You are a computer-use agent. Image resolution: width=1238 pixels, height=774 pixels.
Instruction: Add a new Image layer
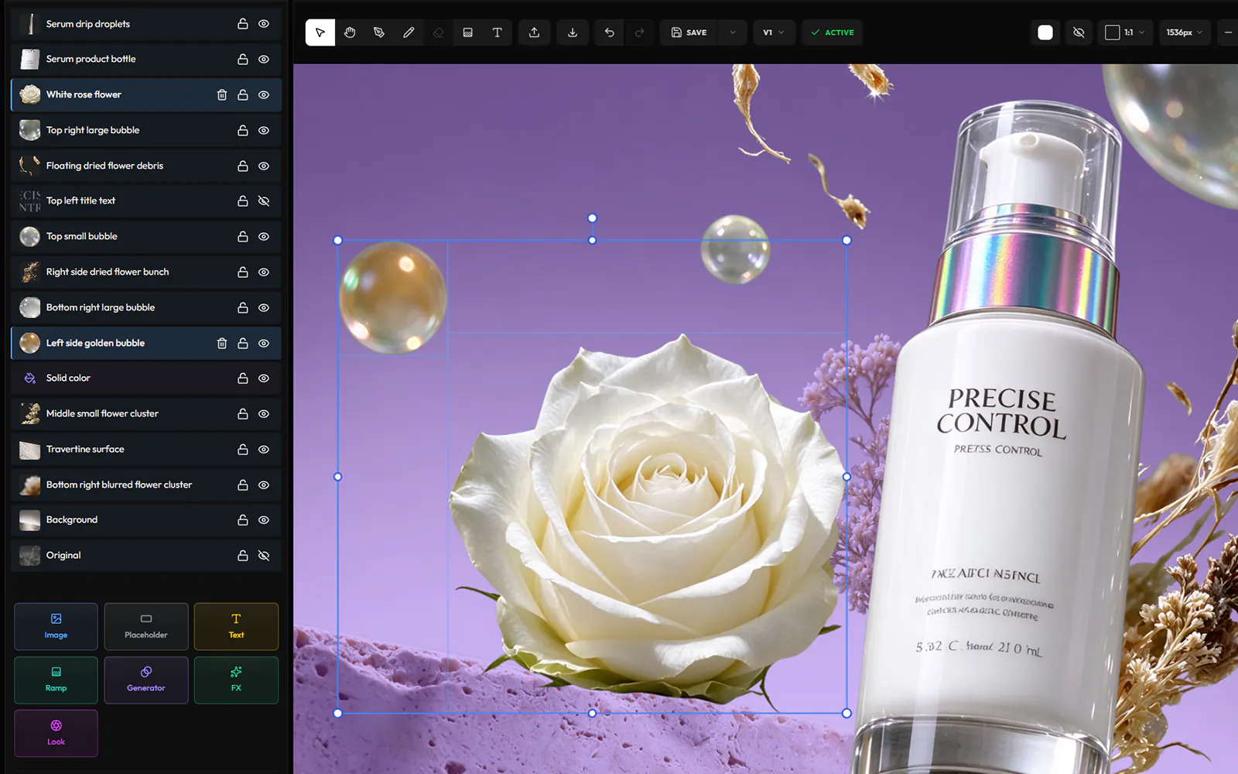point(56,626)
